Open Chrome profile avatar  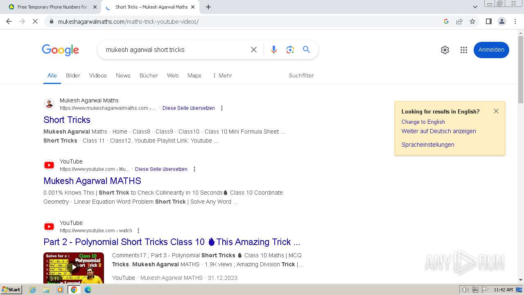coord(502,21)
